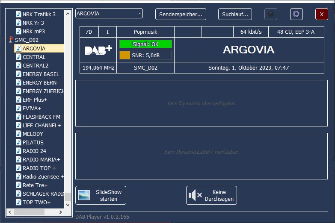Click note icon beside ENERGY ZUERICH
335x223 pixels.
click(x=18, y=91)
